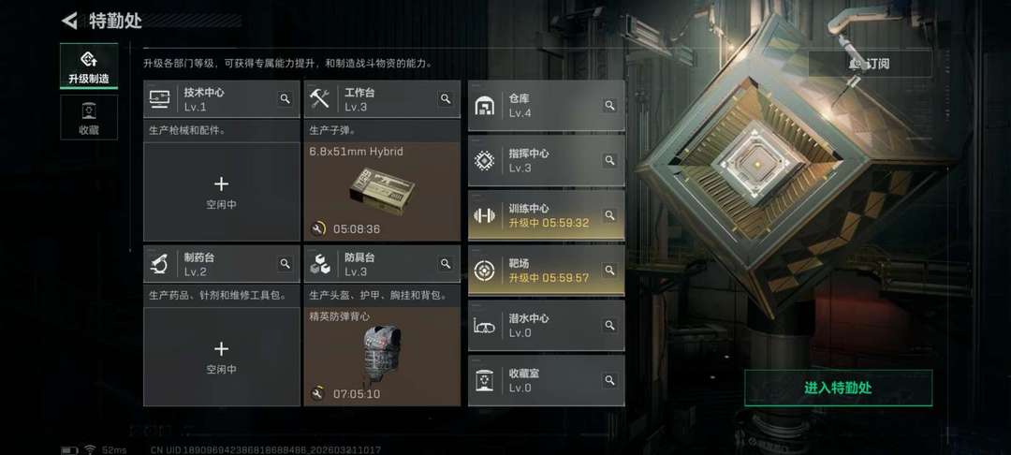
Task: Open magnifier icon for 技术中心
Action: pos(285,98)
